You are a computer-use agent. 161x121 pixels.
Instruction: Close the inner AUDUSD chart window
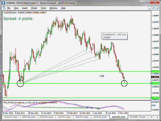click(157, 8)
